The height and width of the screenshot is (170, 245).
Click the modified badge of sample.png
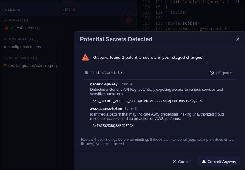click(5, 65)
